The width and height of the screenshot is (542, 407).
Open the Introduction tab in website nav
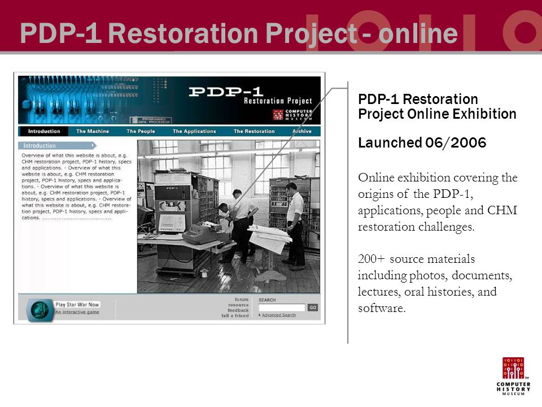44,131
